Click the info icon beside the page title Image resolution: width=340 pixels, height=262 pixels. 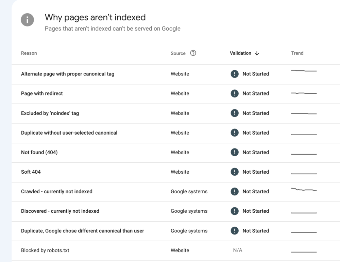[x=27, y=20]
